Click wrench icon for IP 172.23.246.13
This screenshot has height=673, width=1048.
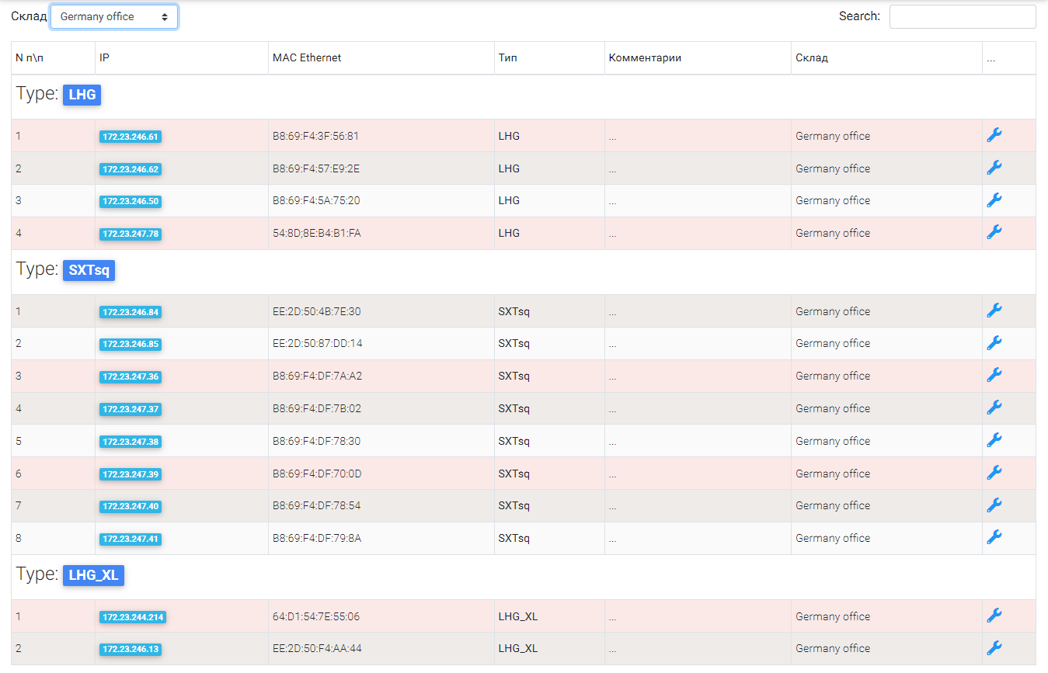(994, 648)
